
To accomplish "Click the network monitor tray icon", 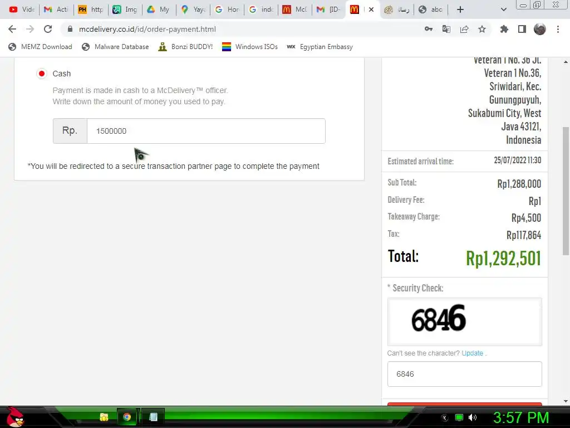I will [459, 417].
